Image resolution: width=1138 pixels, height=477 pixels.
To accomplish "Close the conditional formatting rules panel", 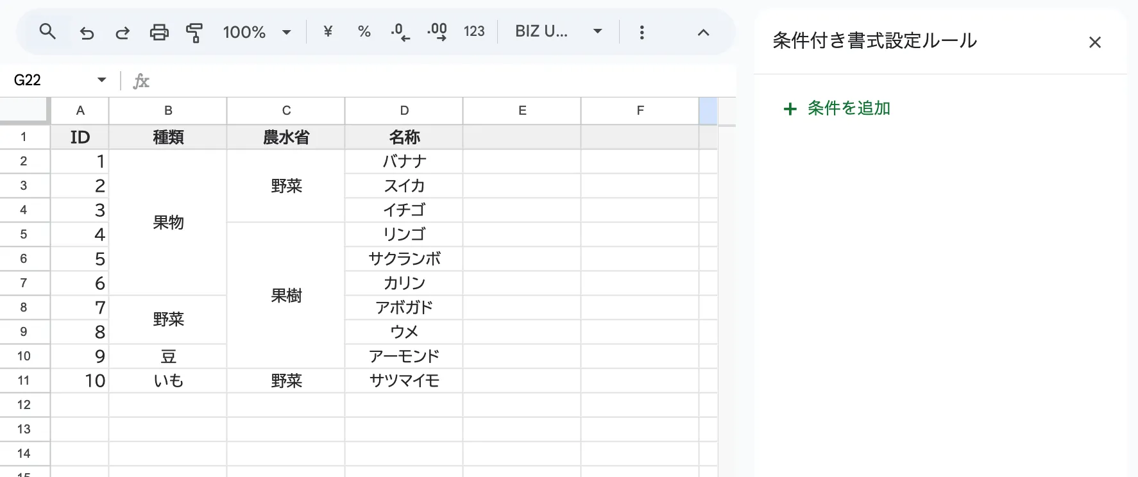I will [x=1094, y=42].
